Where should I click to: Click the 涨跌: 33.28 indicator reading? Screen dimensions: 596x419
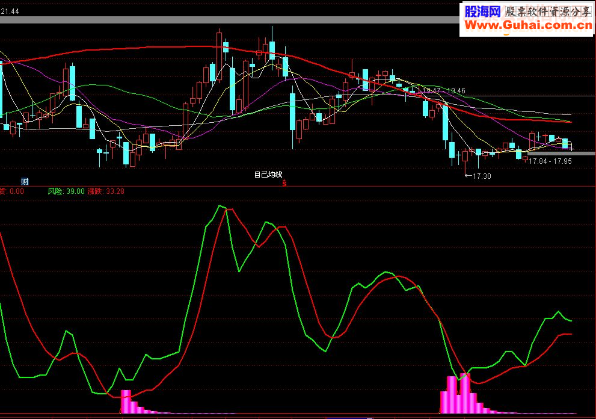106,191
